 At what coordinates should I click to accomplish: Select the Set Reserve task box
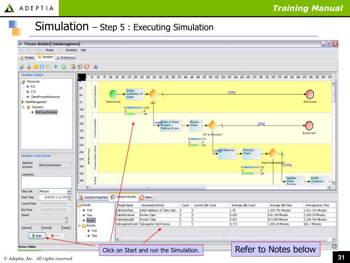pyautogui.click(x=227, y=154)
